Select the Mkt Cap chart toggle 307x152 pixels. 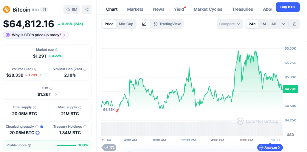tap(126, 24)
